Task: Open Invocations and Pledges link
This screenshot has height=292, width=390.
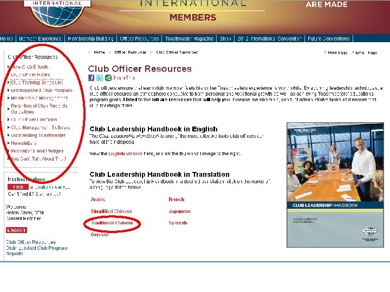Action: 37,151
